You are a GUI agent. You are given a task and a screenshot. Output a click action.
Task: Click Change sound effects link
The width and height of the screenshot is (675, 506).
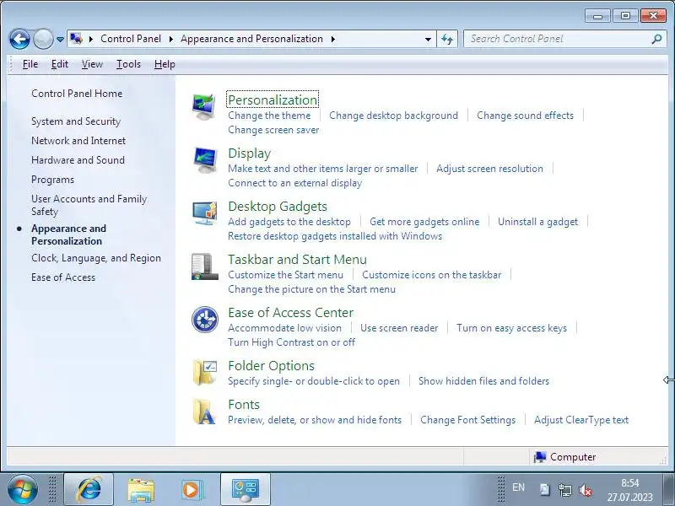click(525, 116)
